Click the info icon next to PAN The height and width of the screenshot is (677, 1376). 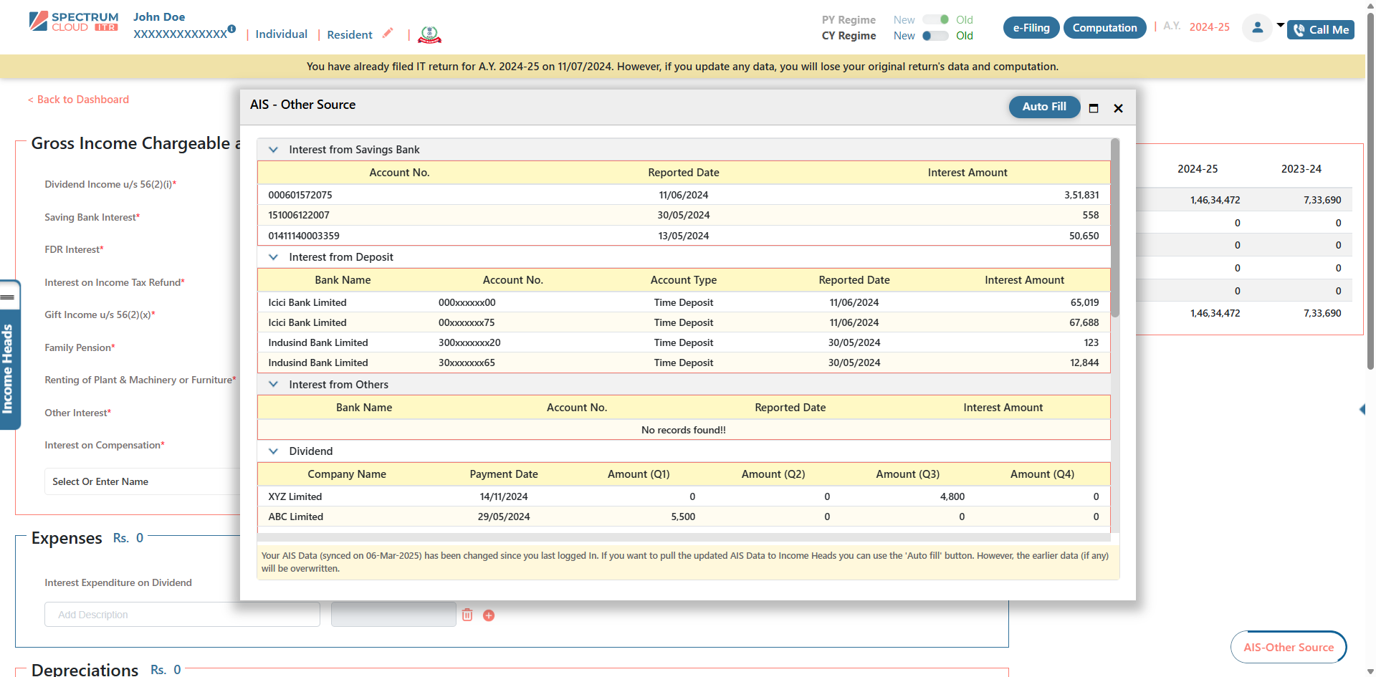click(231, 29)
